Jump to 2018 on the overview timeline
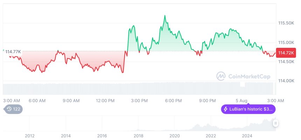Screen dimensions: 301x140 coord(138,135)
